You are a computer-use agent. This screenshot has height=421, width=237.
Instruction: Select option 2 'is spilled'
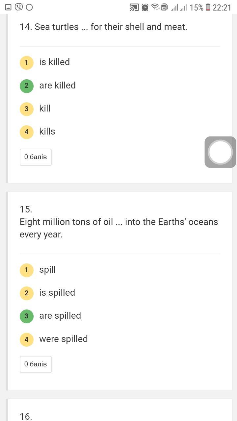tap(27, 293)
